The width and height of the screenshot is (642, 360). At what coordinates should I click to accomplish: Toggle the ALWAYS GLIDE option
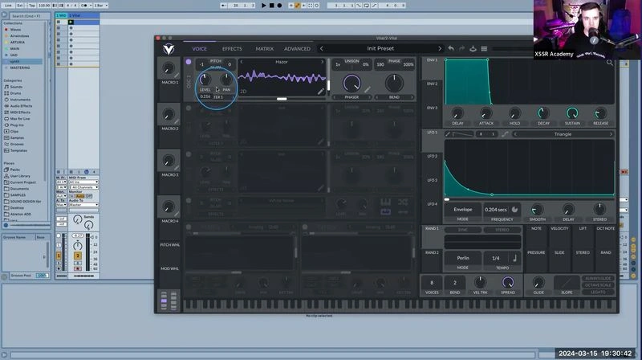coord(598,278)
